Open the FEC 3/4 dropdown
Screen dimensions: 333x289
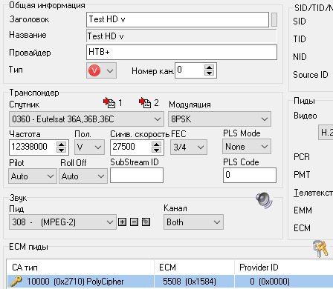tap(189, 147)
